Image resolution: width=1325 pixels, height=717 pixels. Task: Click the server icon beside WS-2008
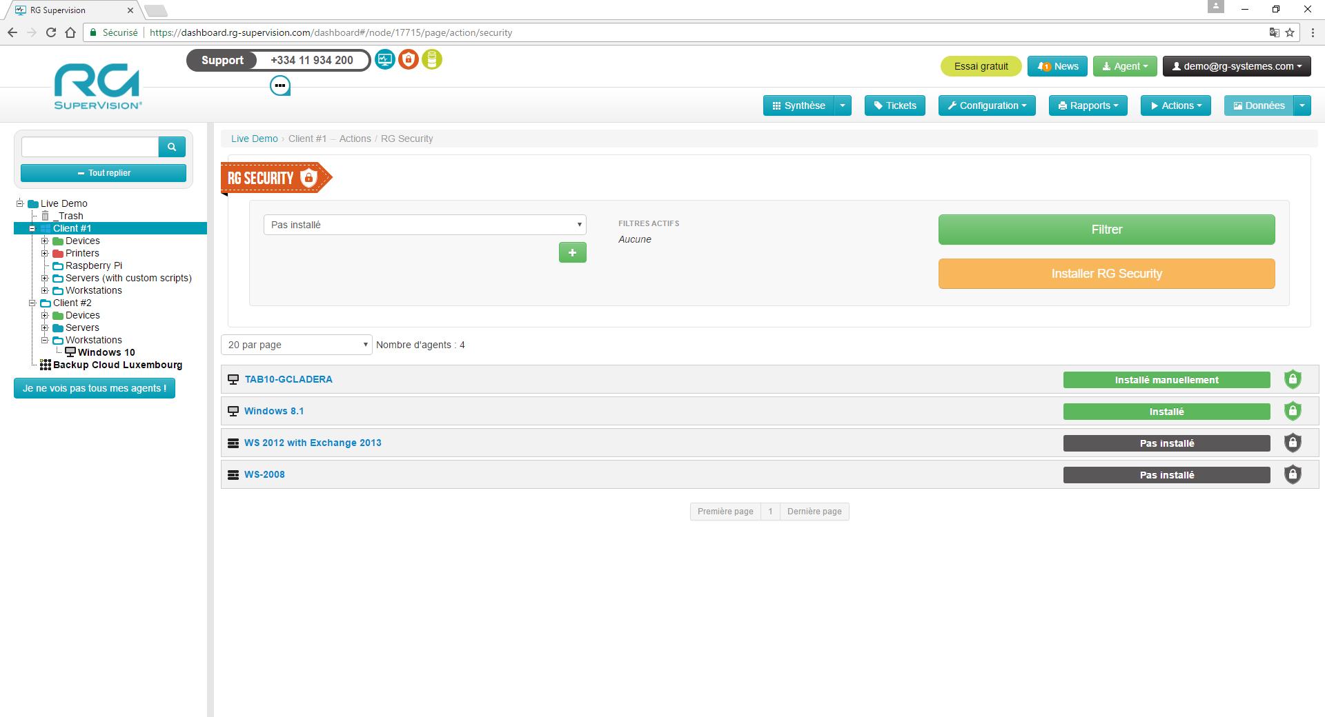point(233,475)
